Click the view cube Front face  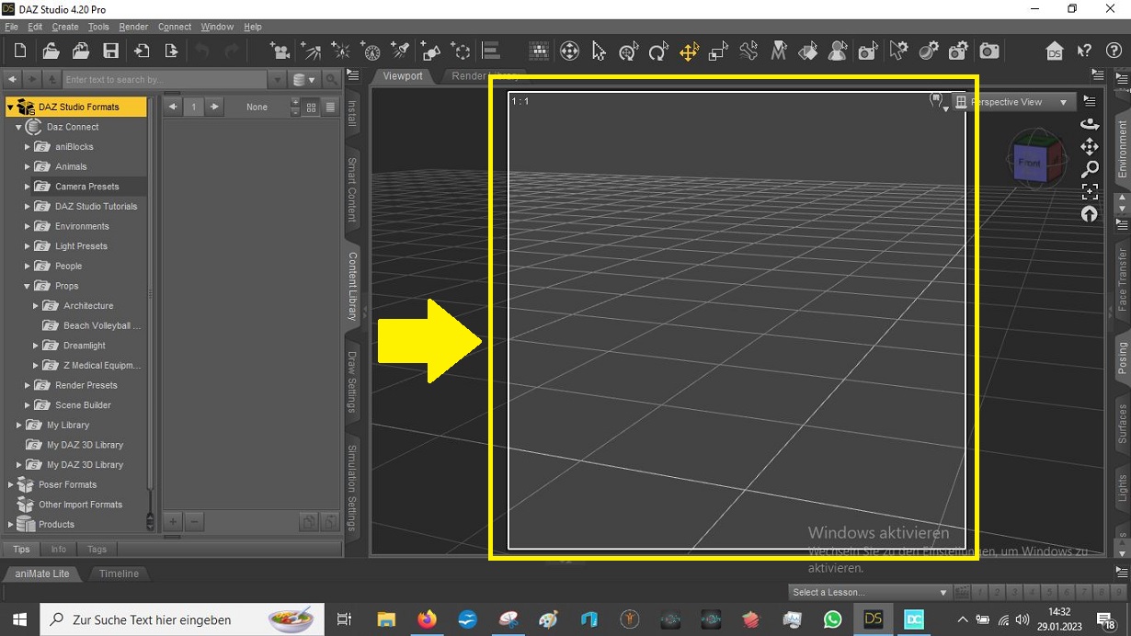(1030, 163)
